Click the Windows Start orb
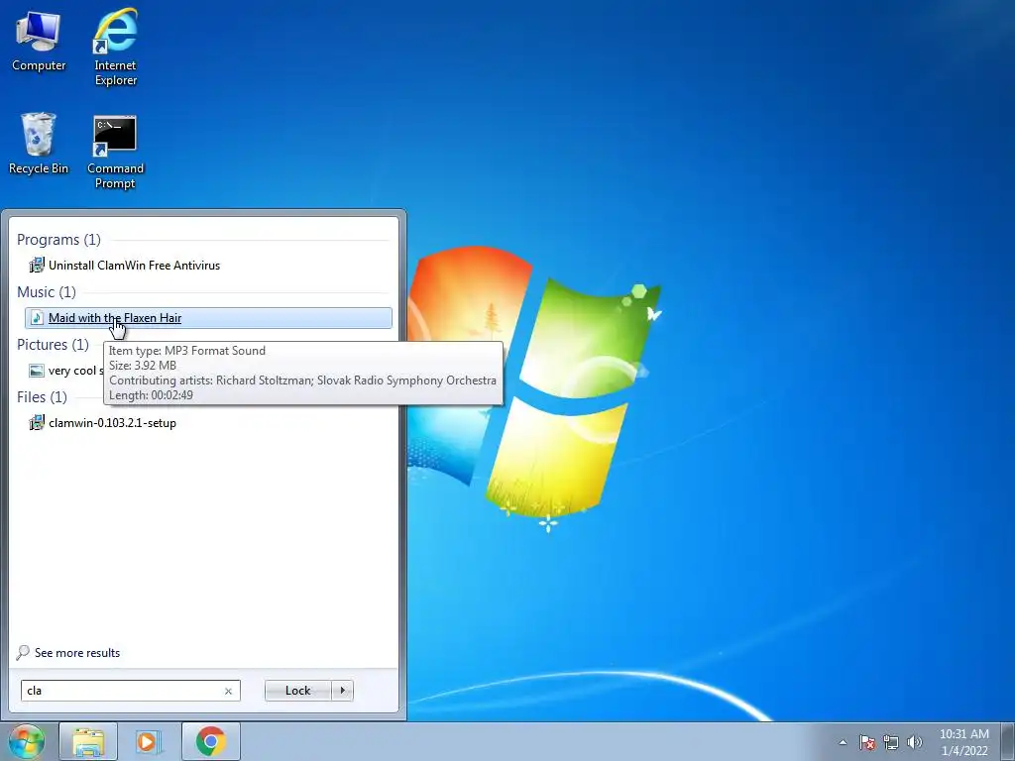This screenshot has width=1015, height=761. pos(27,741)
